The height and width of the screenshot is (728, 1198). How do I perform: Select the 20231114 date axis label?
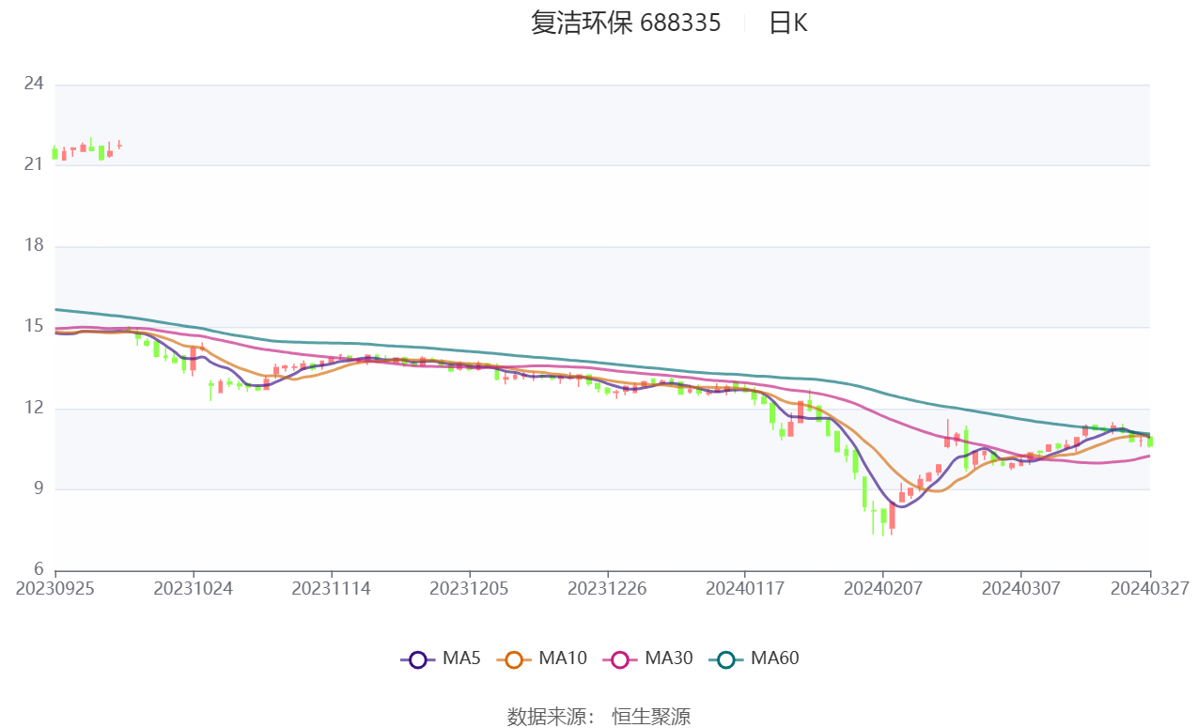pos(332,588)
